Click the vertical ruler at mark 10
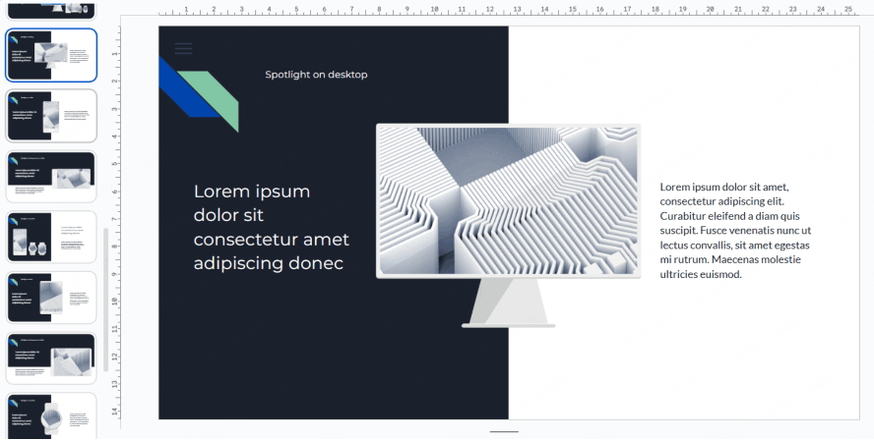The image size is (874, 440). tap(115, 302)
